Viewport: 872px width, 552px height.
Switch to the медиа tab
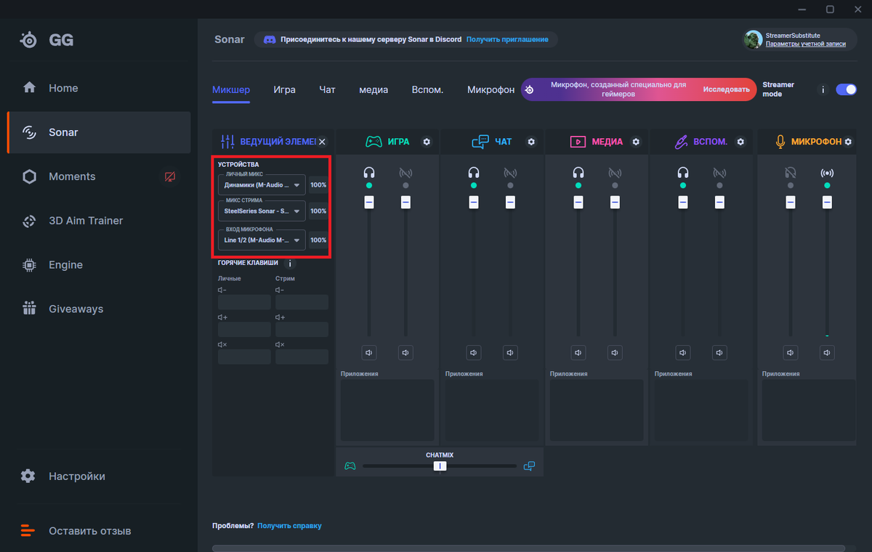coord(374,90)
